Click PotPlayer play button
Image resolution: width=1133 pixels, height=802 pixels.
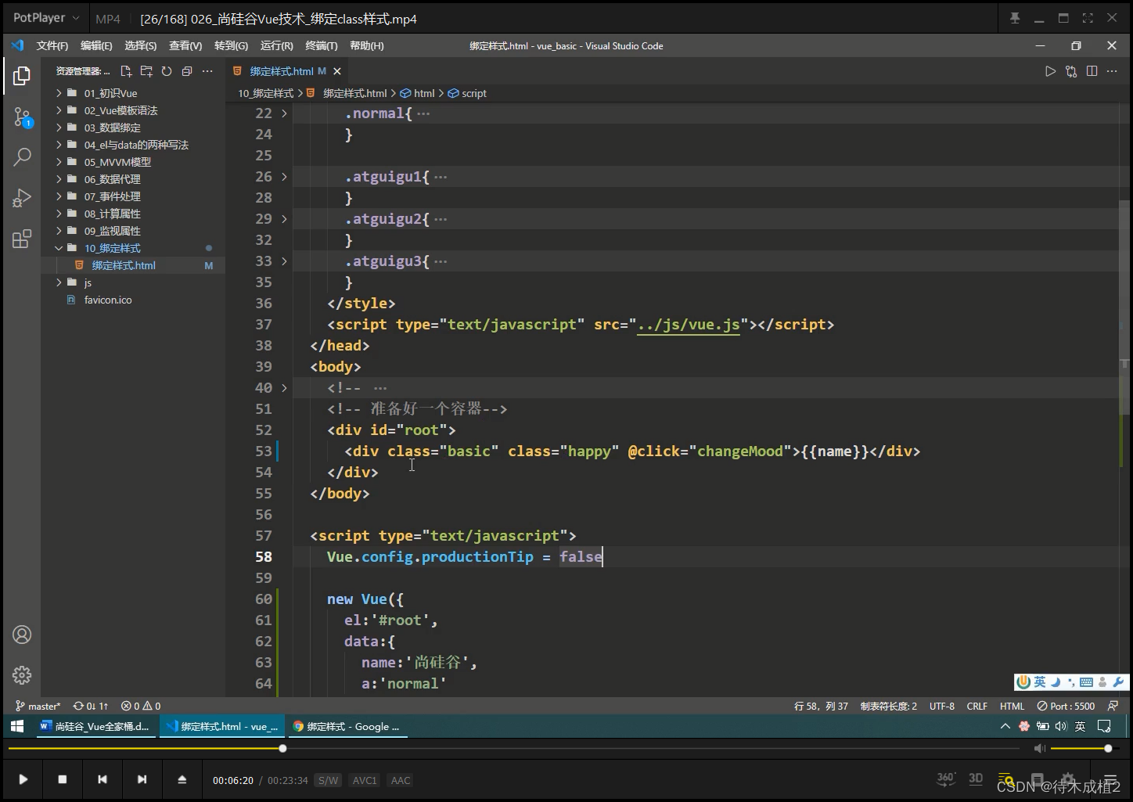click(x=23, y=779)
